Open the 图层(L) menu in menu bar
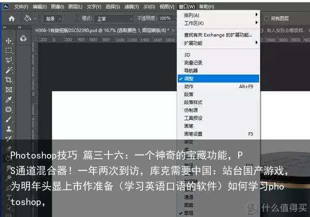 [75, 7]
